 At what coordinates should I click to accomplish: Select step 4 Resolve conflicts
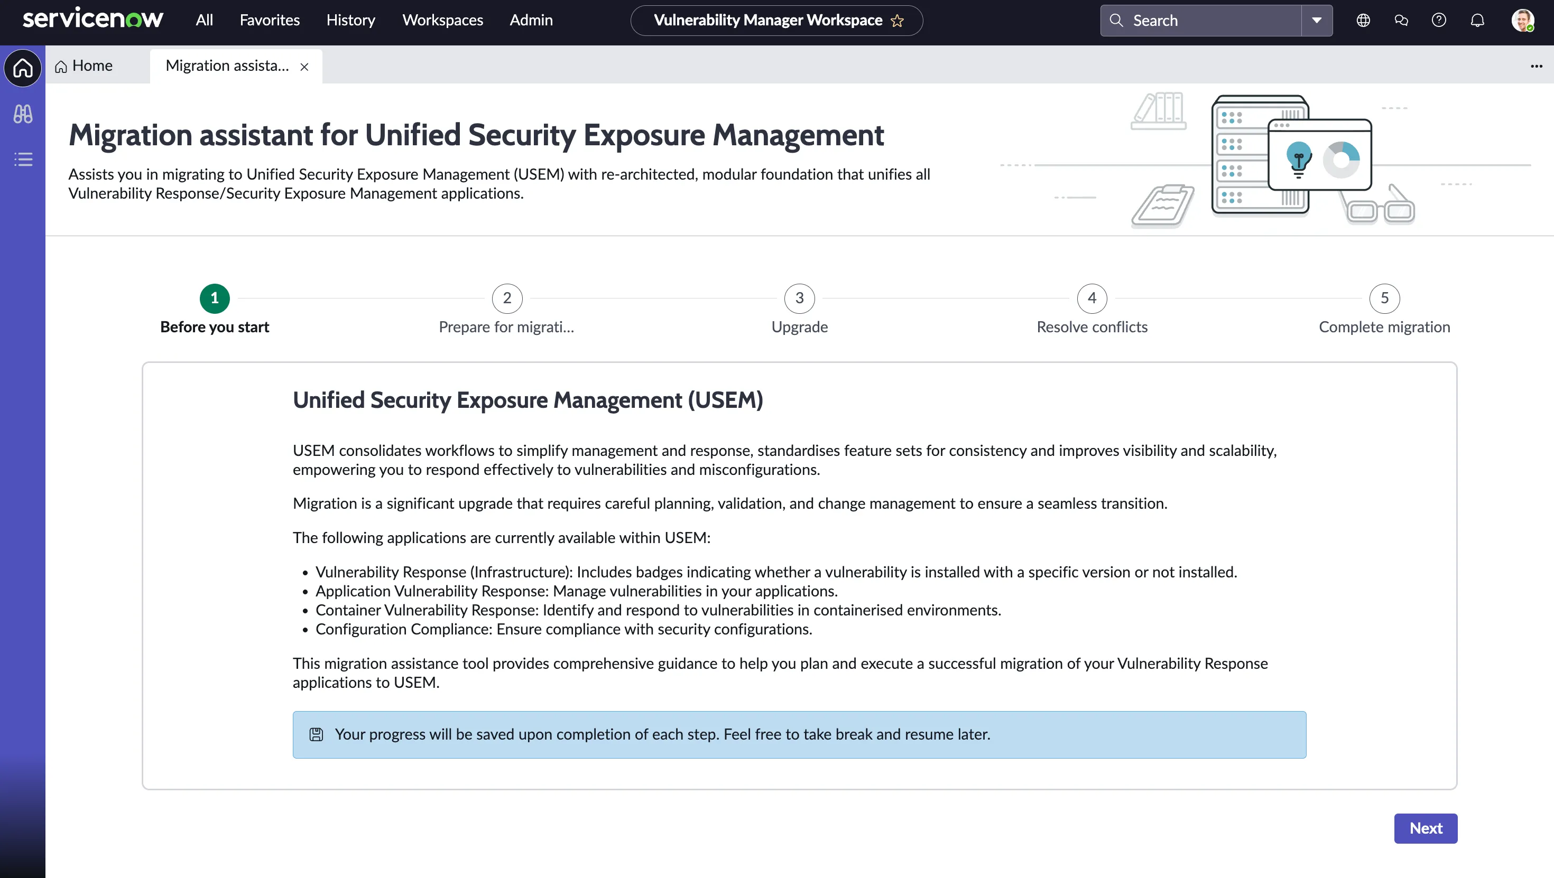[x=1091, y=298]
